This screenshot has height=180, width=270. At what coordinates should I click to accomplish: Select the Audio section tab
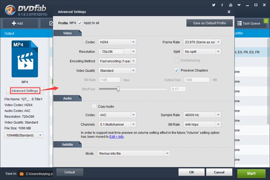pyautogui.click(x=67, y=98)
